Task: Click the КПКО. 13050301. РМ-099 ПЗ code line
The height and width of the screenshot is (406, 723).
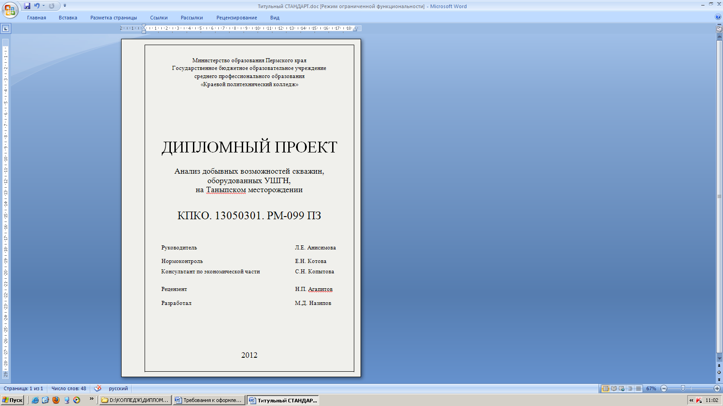Action: coord(249,216)
